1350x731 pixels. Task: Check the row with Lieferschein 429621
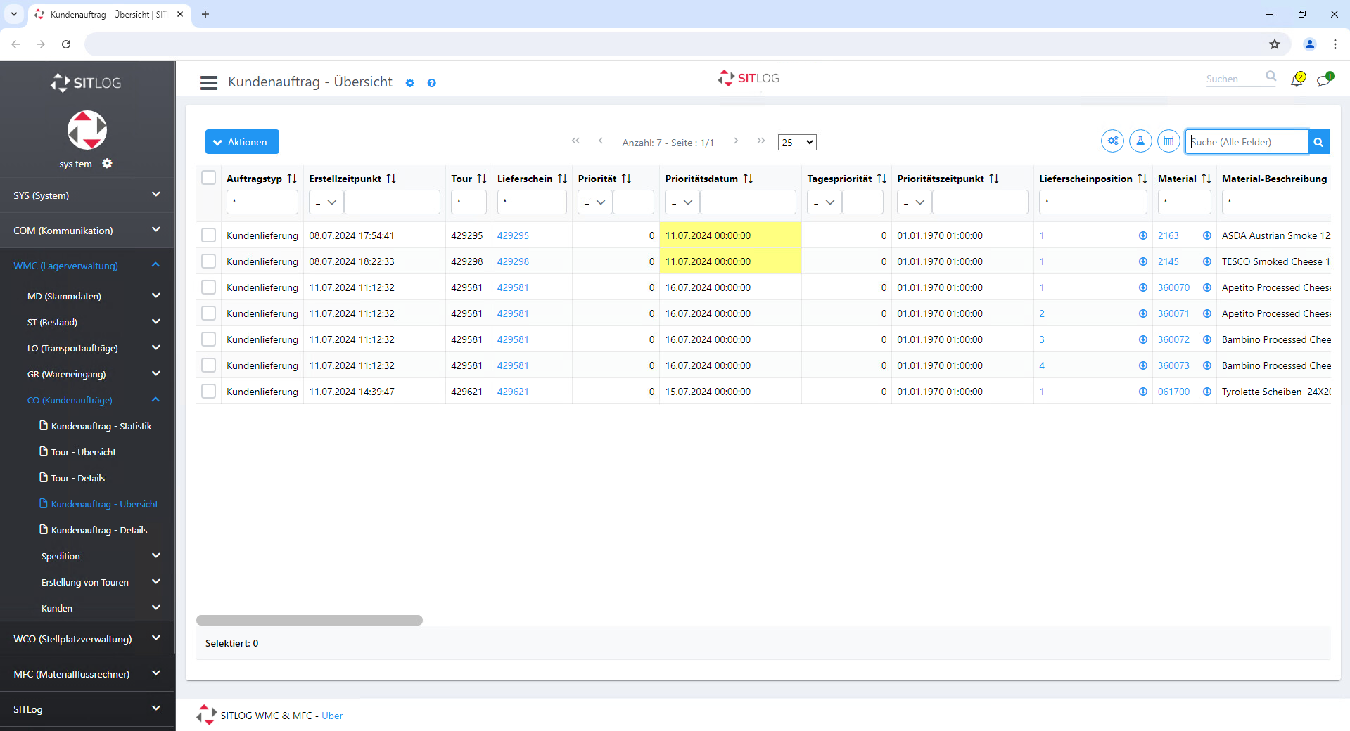208,392
